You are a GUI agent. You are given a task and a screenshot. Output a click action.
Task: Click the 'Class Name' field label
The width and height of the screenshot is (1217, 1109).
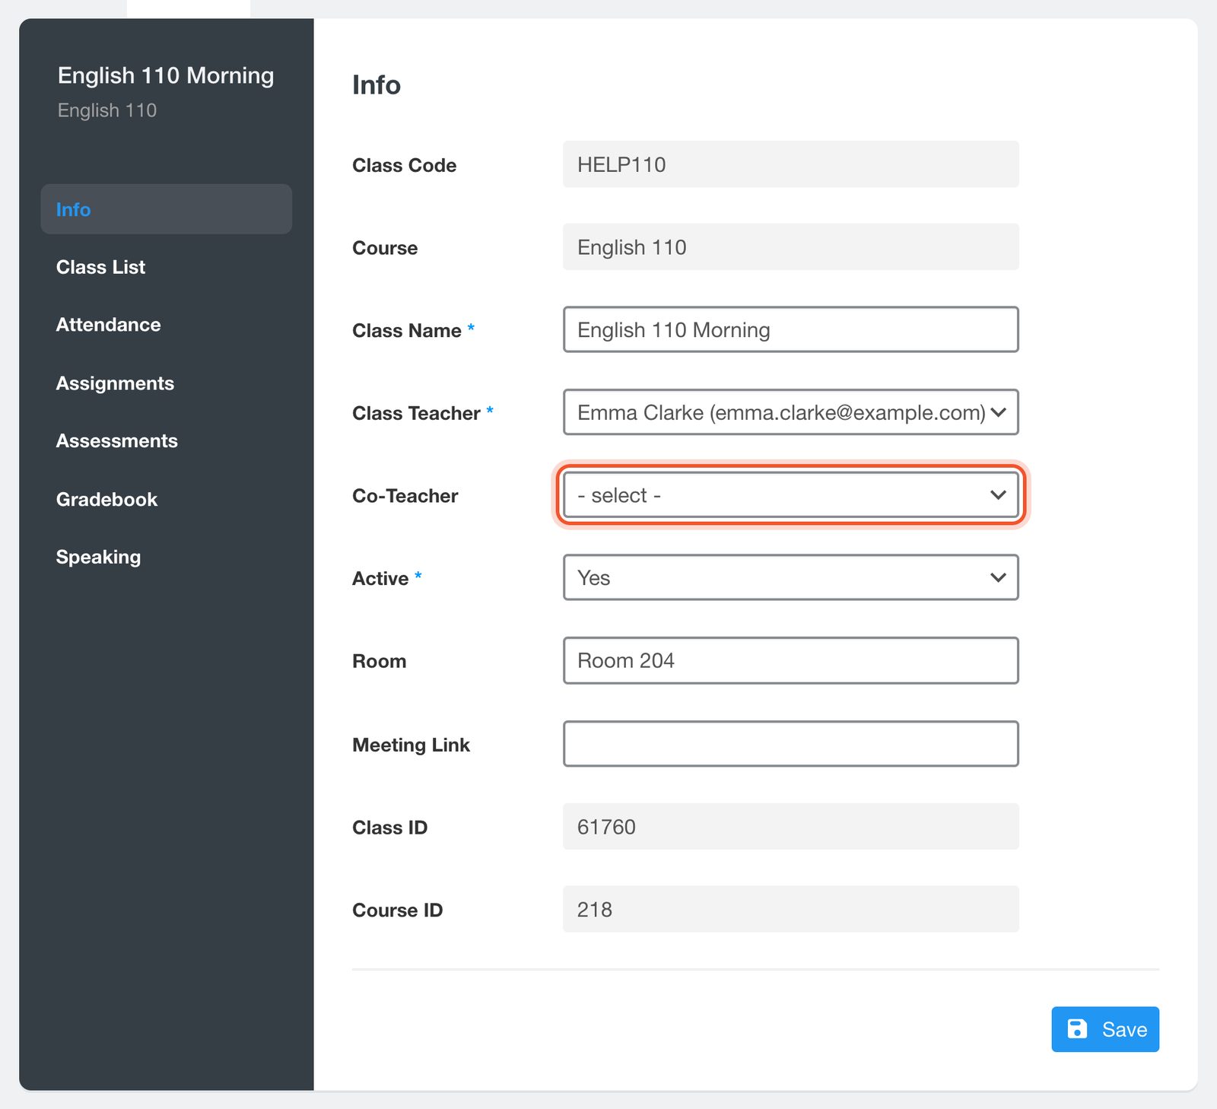tap(407, 330)
